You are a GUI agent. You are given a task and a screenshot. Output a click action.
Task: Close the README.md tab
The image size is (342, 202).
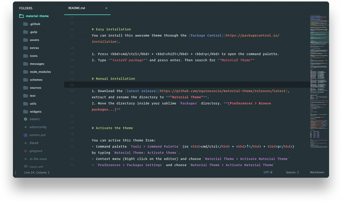pyautogui.click(x=106, y=8)
